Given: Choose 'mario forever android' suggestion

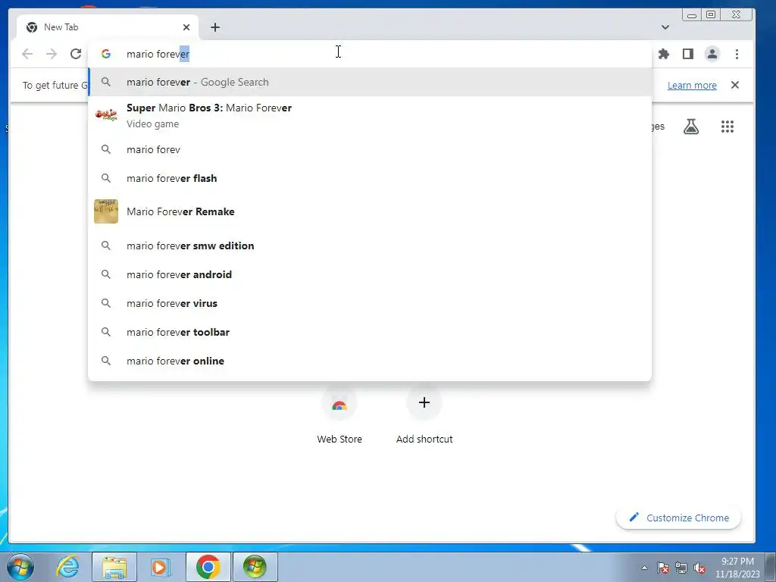Looking at the screenshot, I should coord(370,274).
